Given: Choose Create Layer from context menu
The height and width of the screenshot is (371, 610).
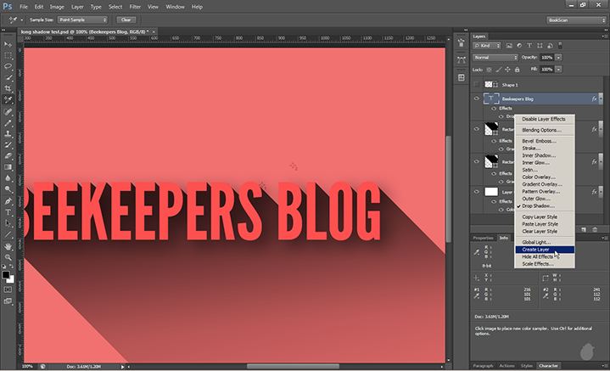Looking at the screenshot, I should pos(537,249).
